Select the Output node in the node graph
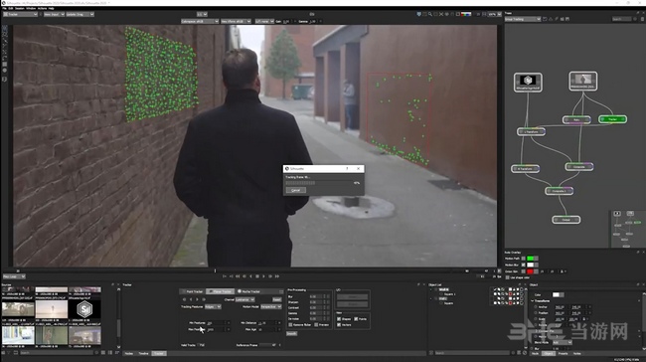This screenshot has height=362, width=646. coord(566,220)
